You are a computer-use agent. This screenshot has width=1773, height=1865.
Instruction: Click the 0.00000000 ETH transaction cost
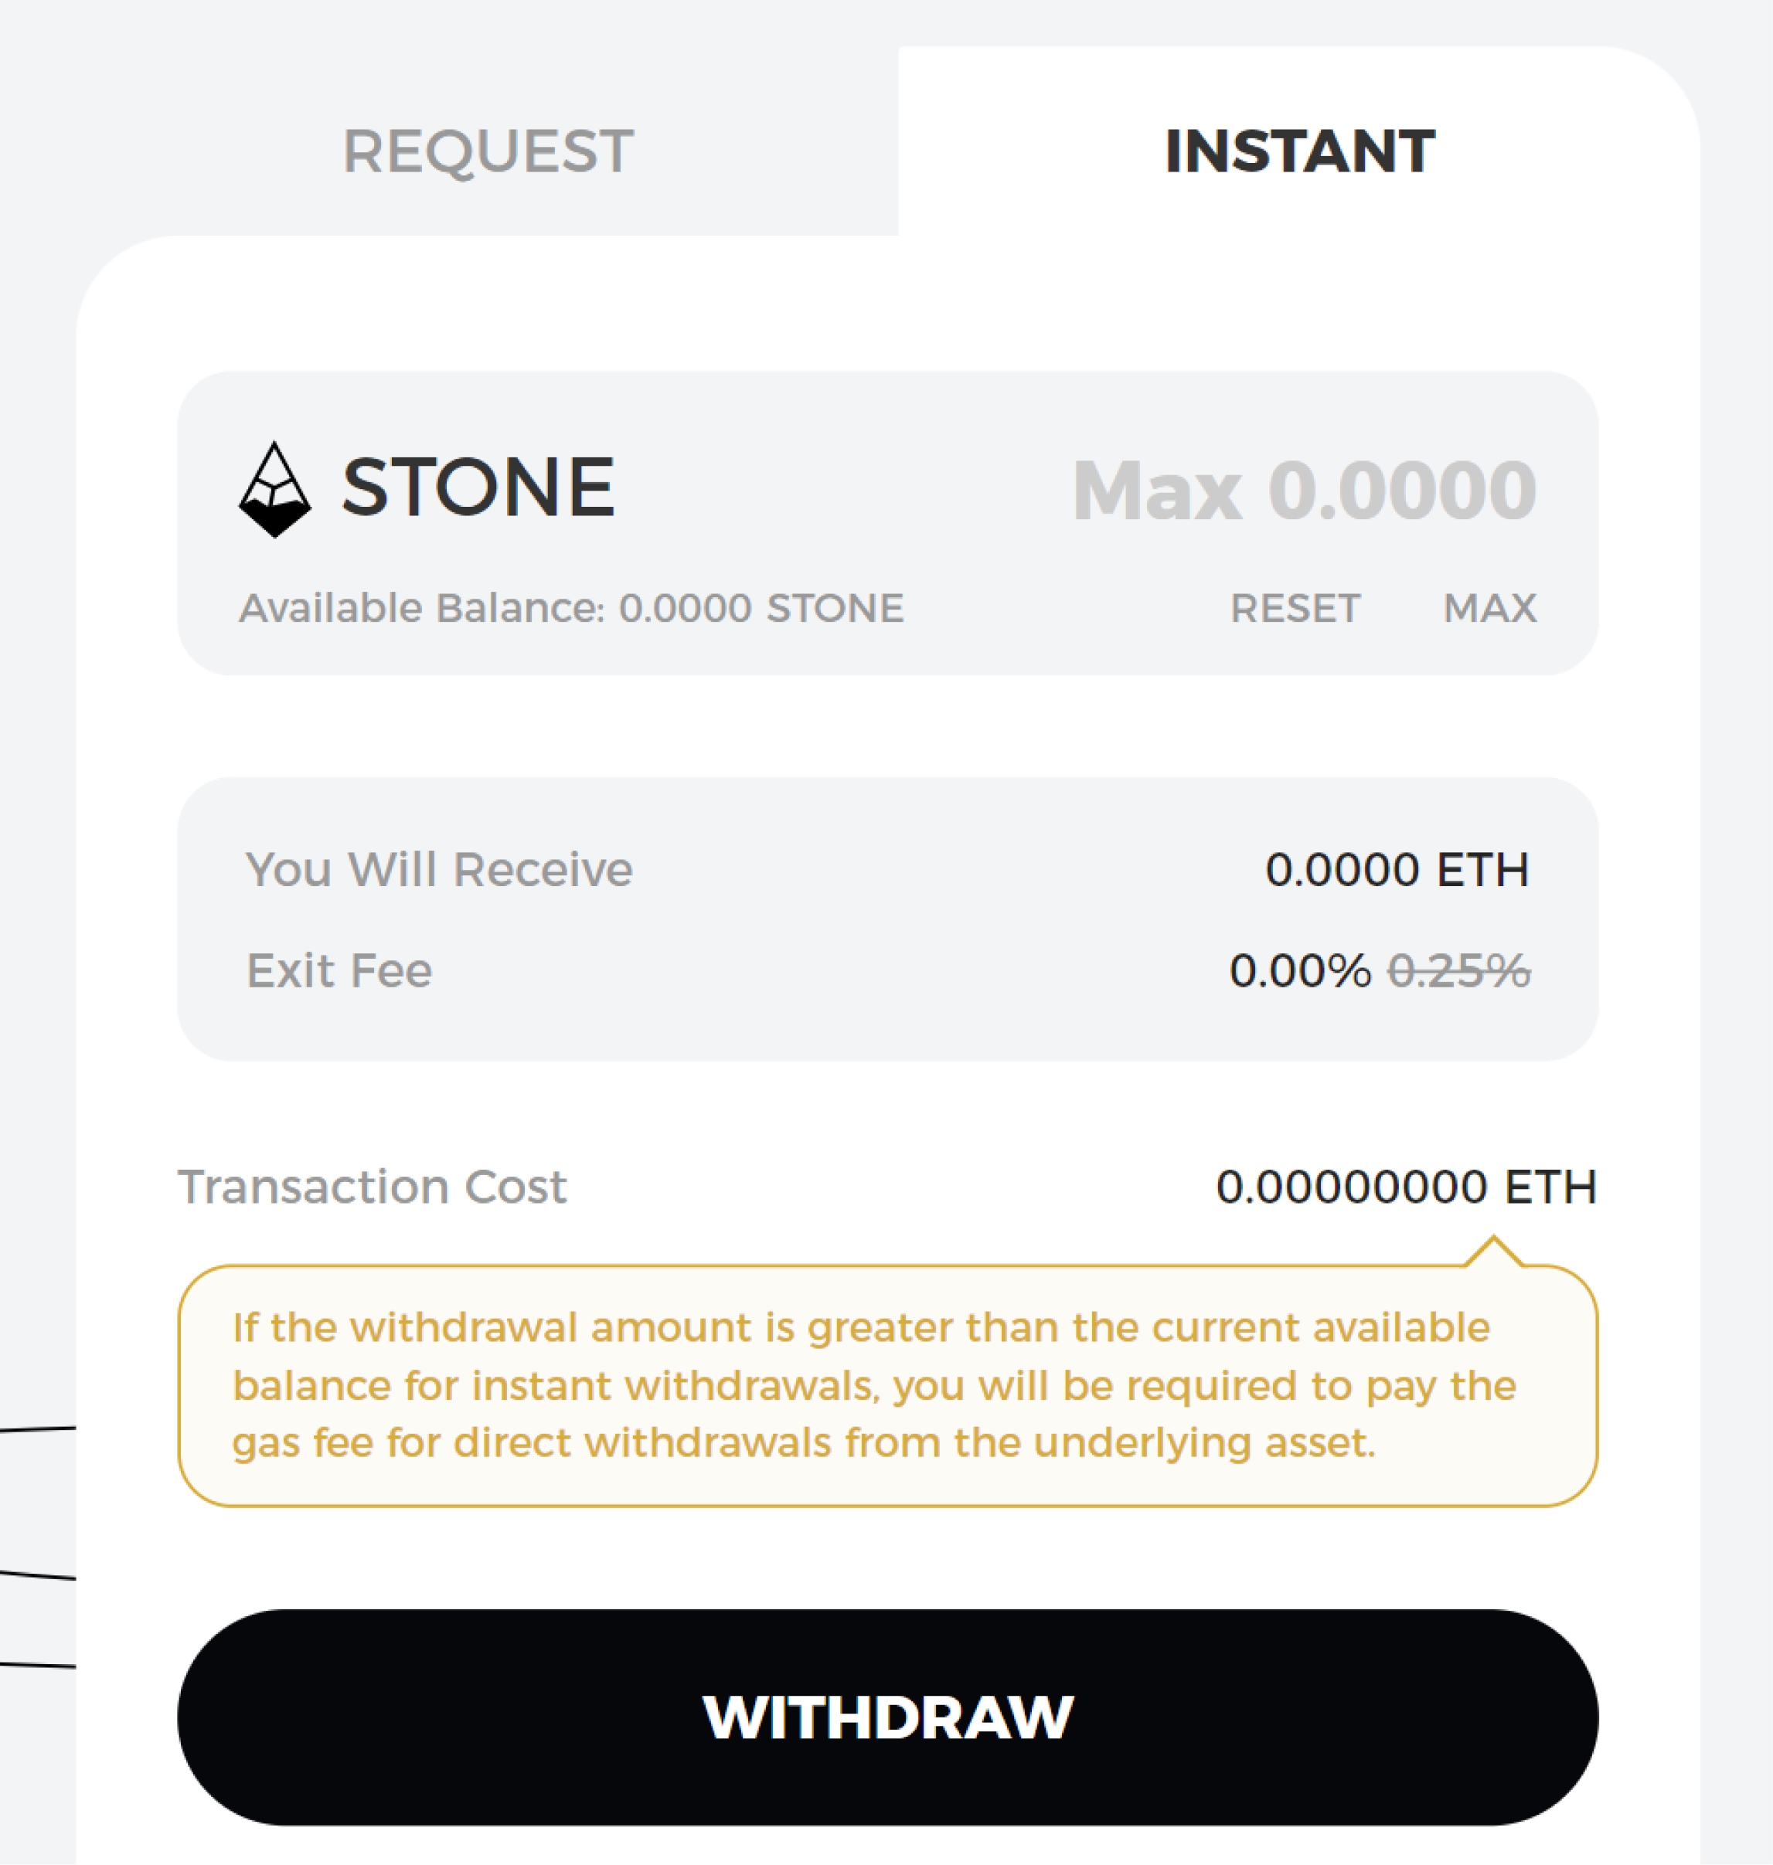(1405, 1187)
